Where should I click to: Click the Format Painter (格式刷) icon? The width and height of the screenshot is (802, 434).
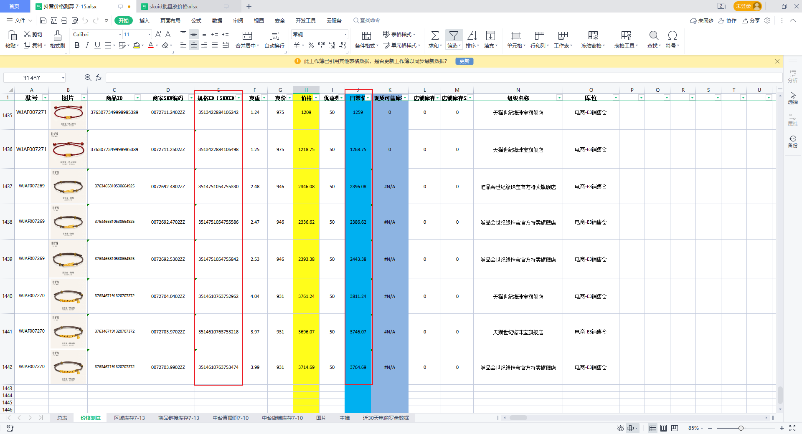pyautogui.click(x=57, y=36)
